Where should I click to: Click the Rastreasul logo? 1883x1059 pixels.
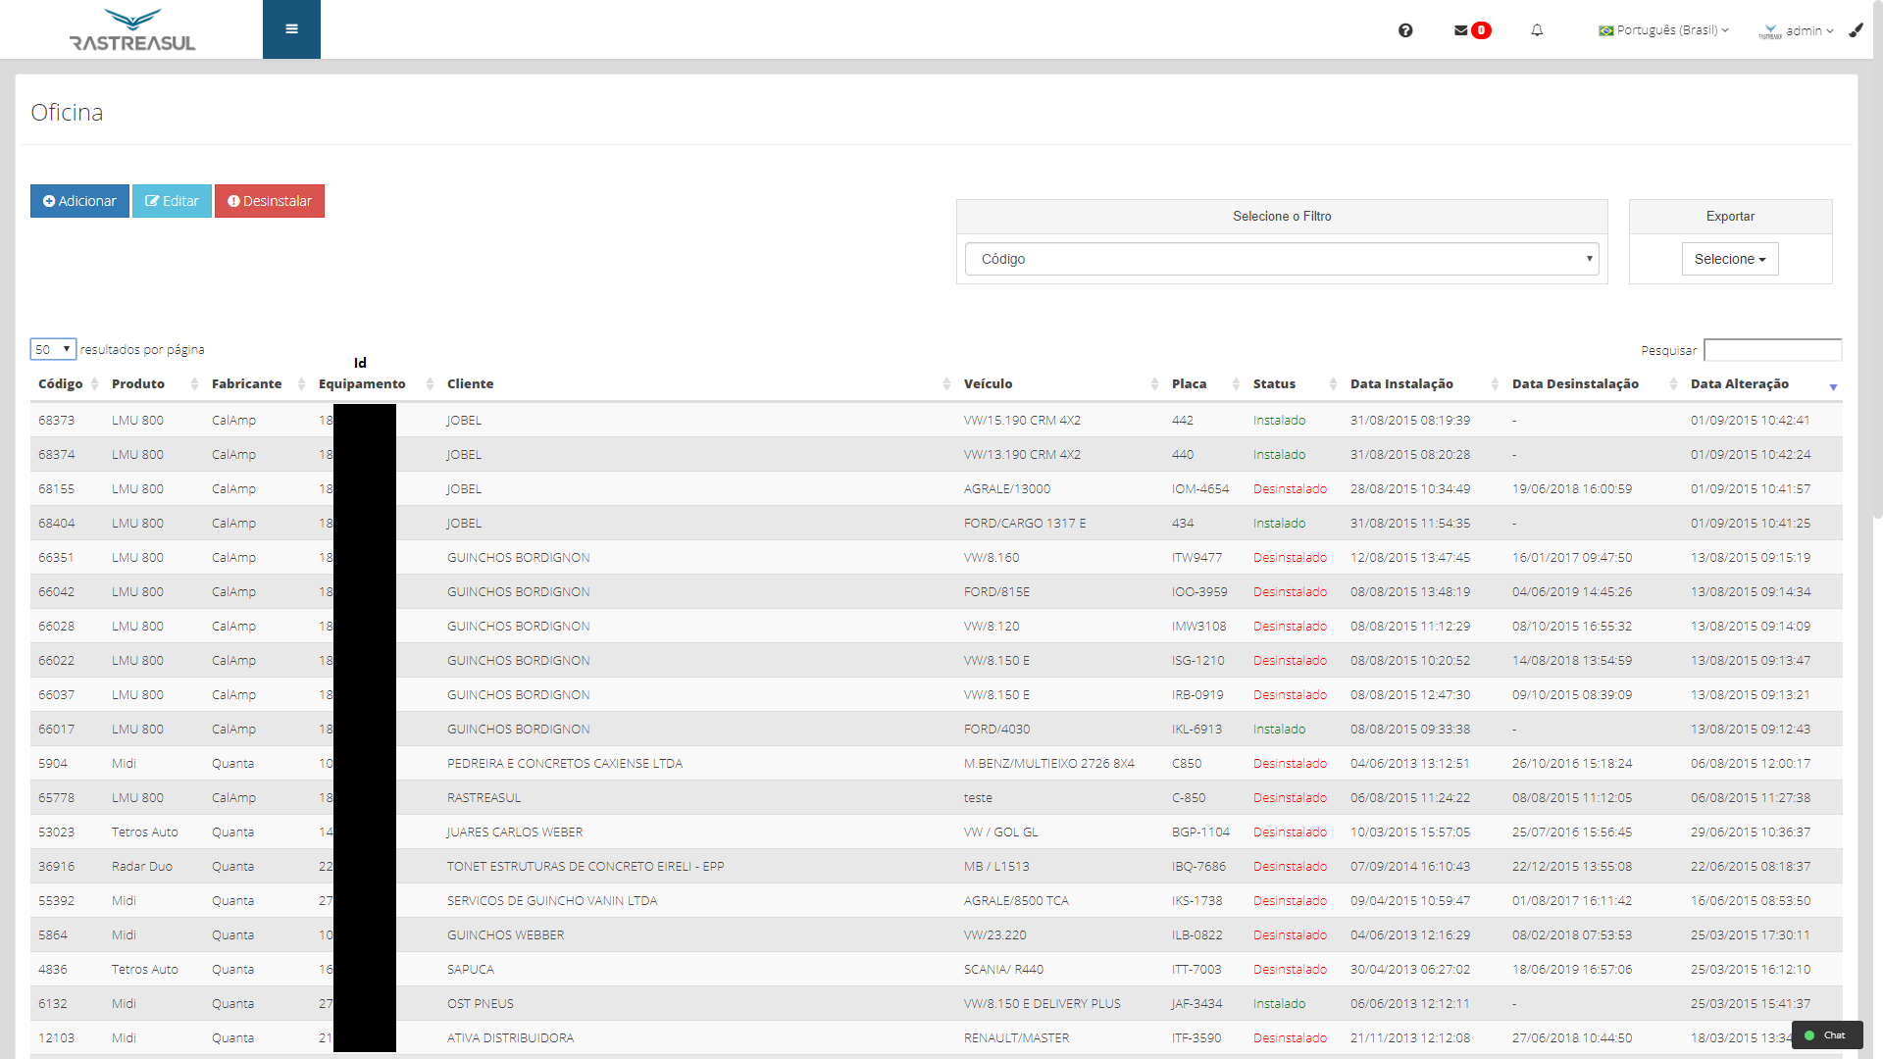click(132, 30)
